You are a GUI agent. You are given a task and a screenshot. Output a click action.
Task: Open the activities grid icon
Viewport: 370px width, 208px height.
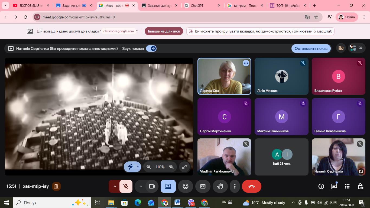tap(347, 186)
